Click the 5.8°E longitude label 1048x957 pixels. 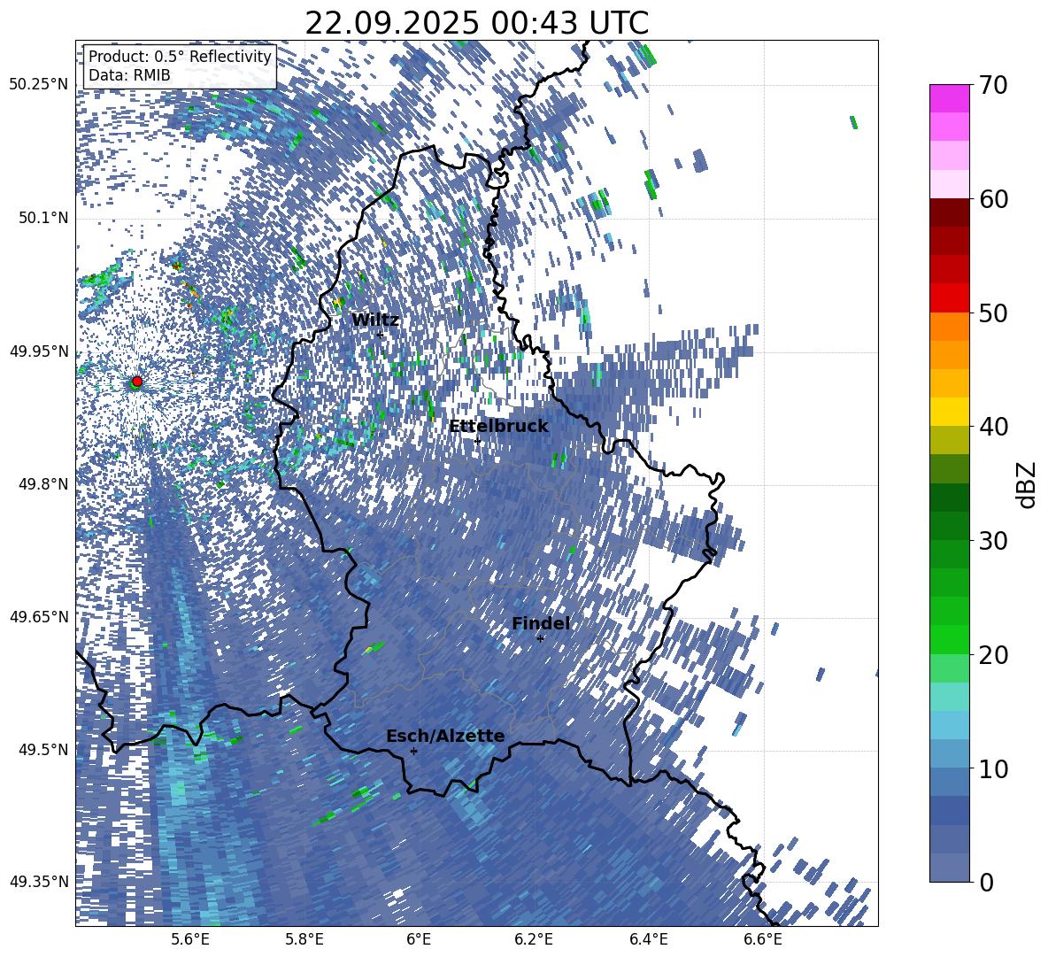[304, 939]
